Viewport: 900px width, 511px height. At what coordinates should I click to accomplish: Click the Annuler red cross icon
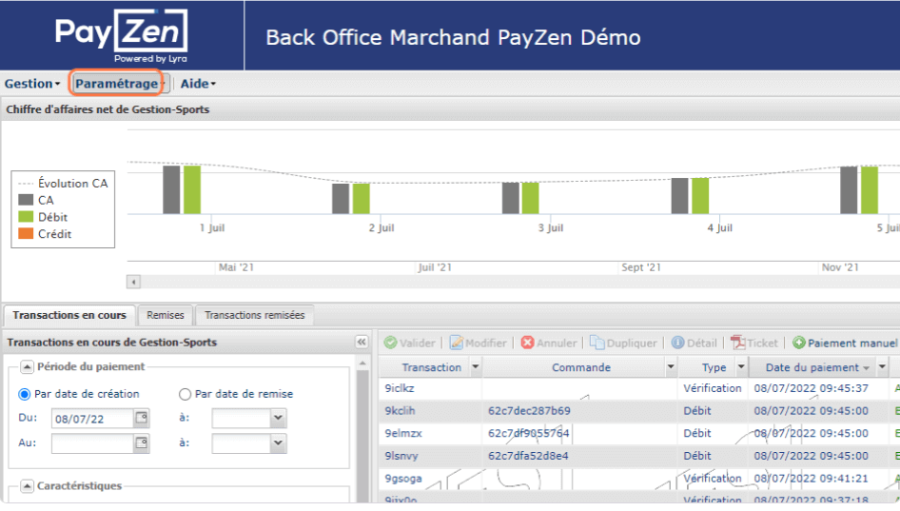point(527,343)
